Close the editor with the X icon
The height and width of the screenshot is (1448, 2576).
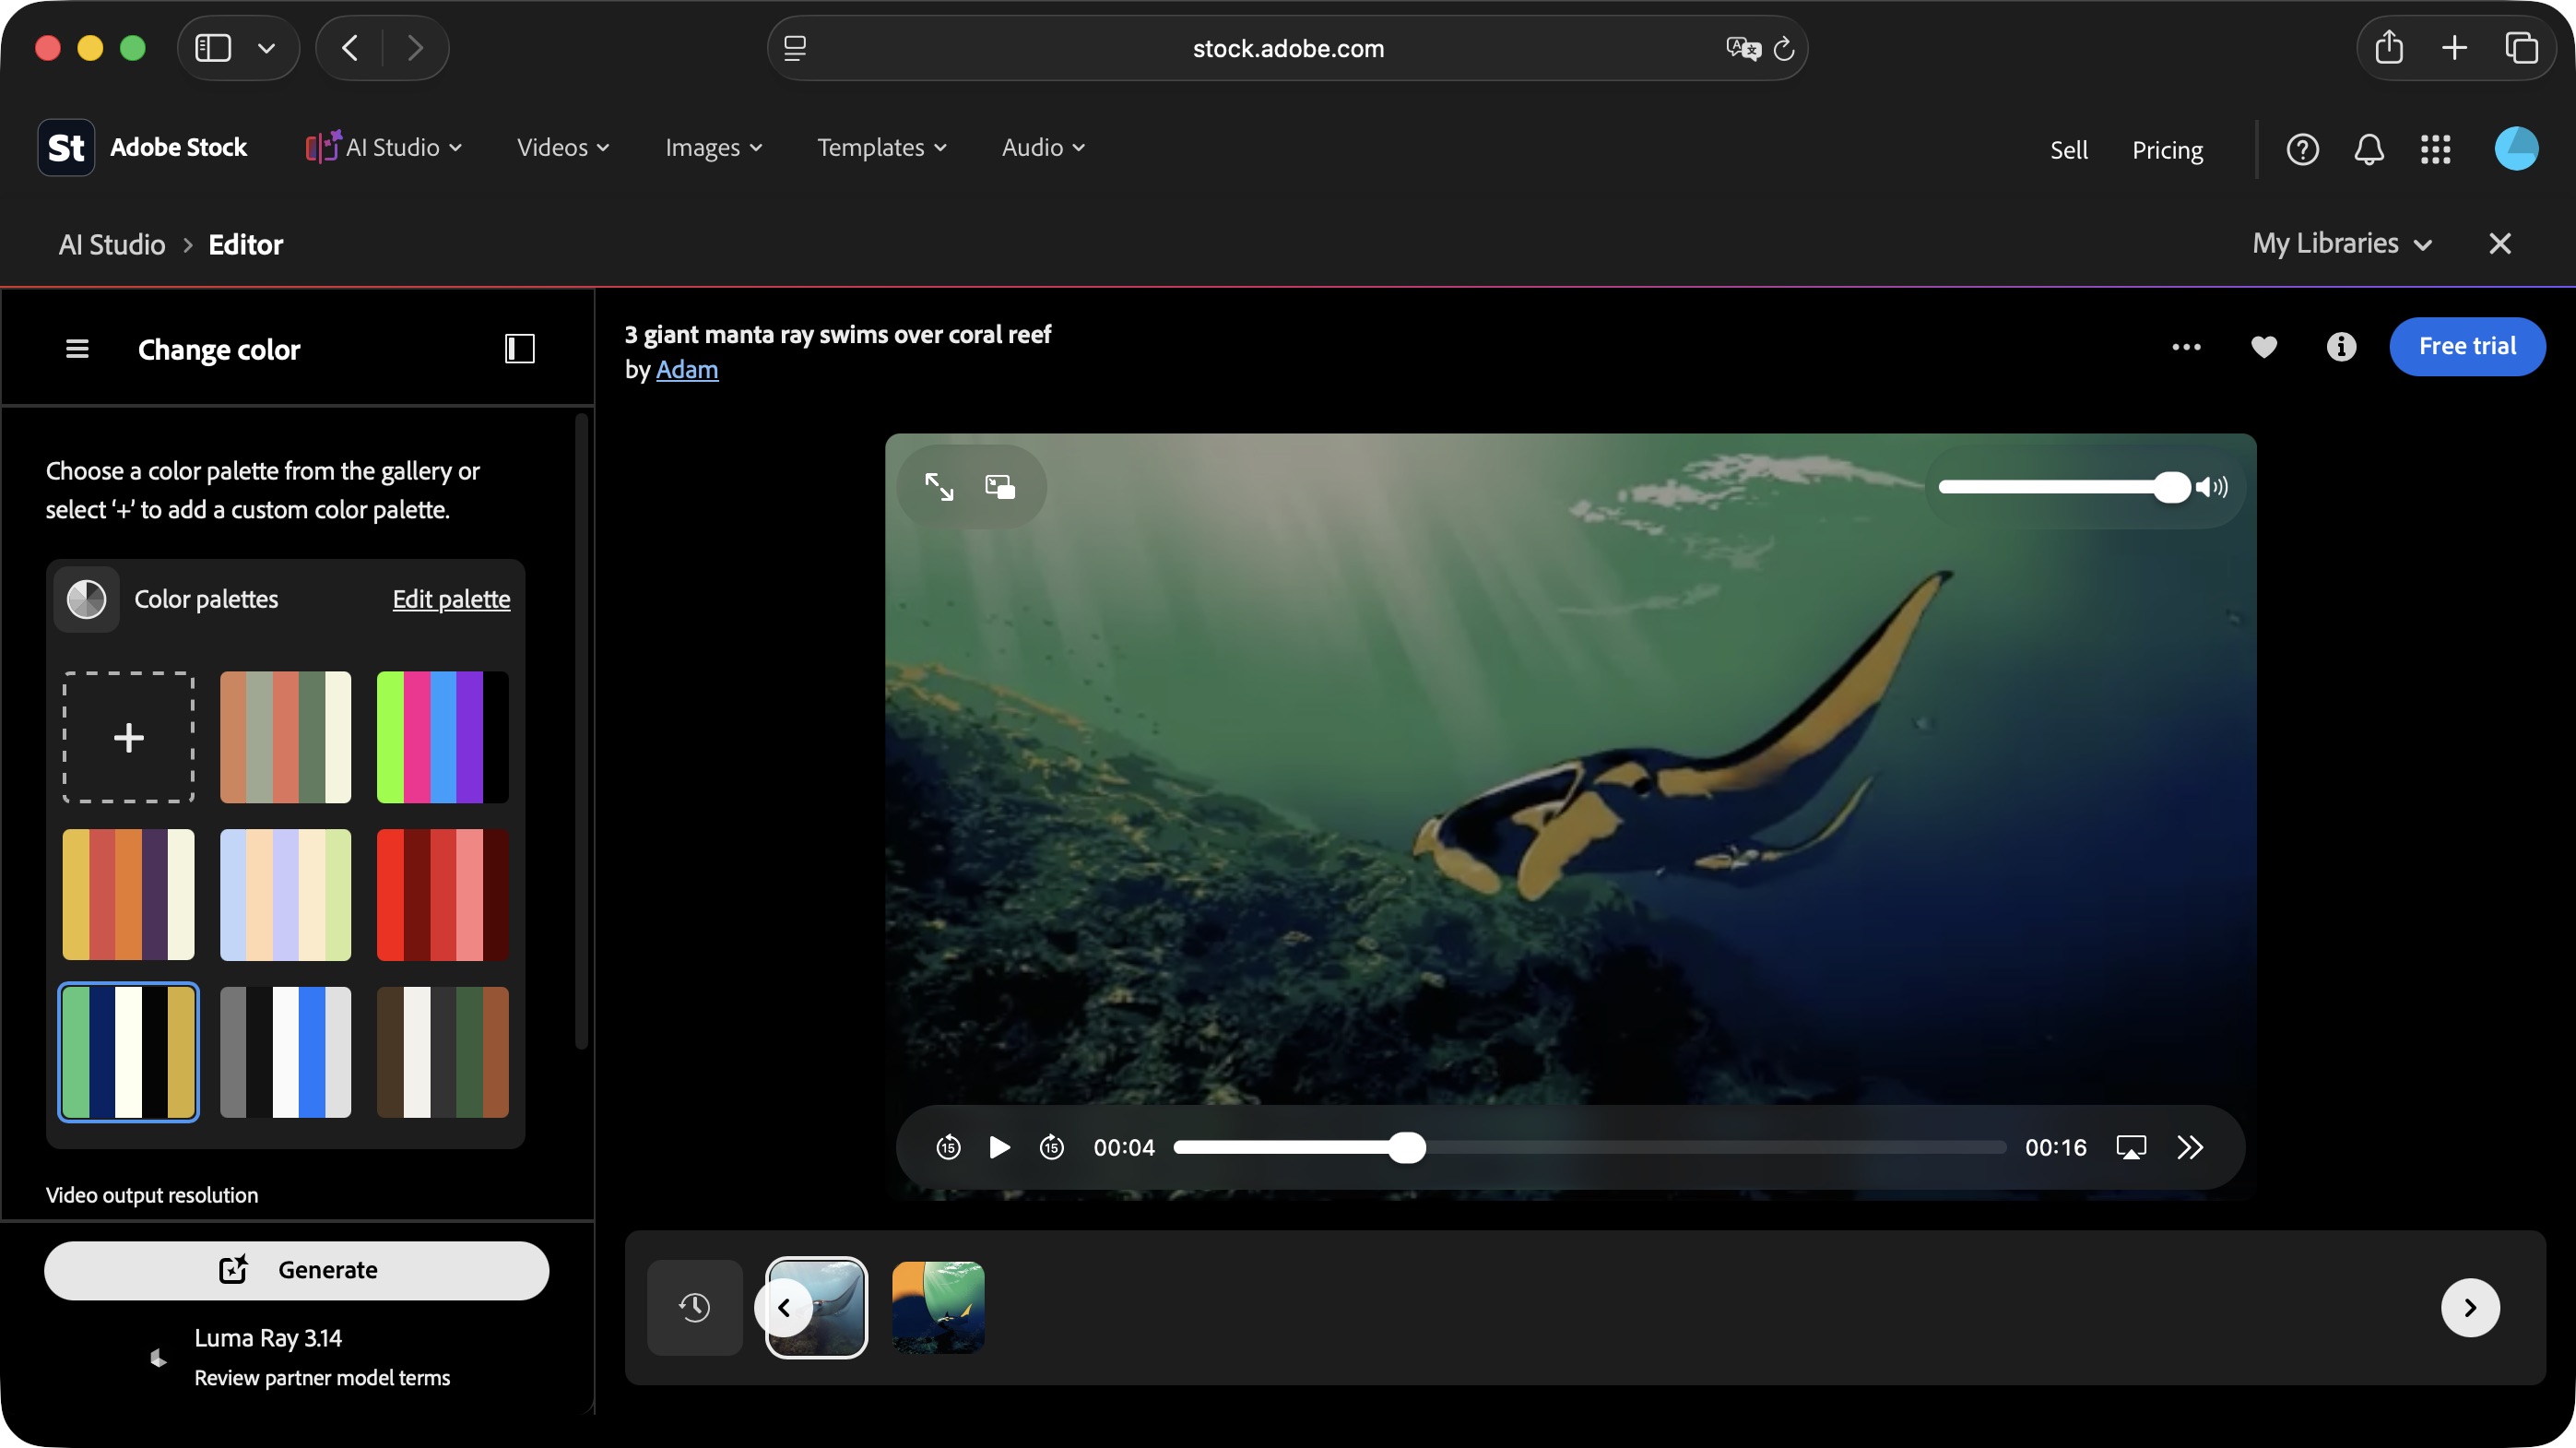2500,243
